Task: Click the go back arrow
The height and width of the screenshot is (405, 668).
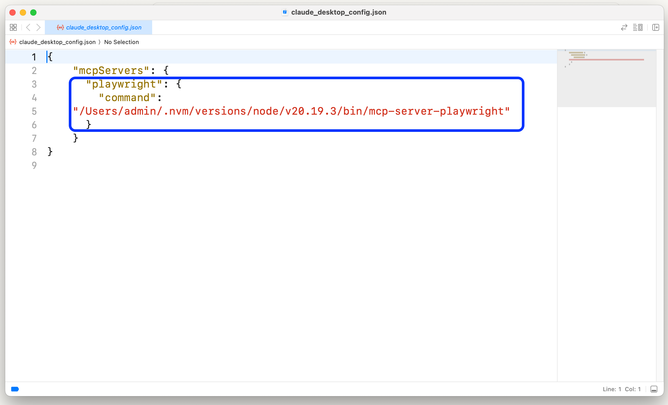Action: coord(28,27)
